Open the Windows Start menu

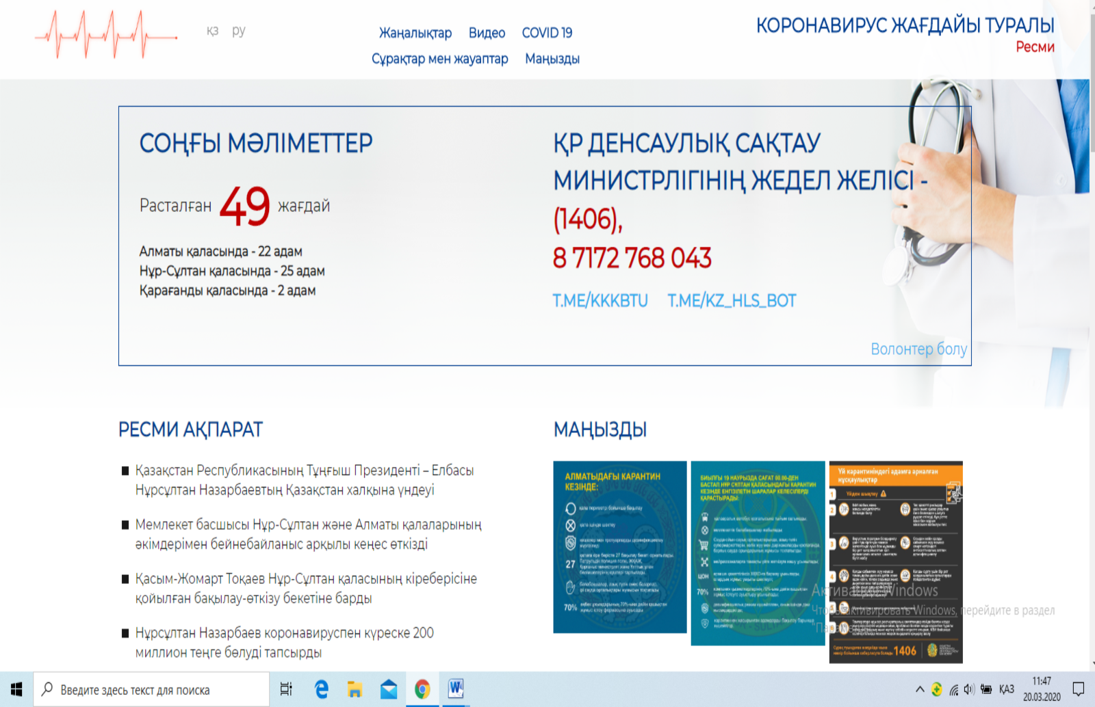(16, 689)
